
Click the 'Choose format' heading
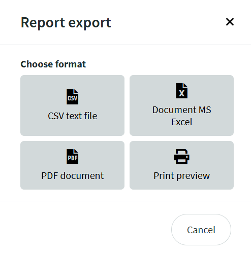pyautogui.click(x=53, y=64)
